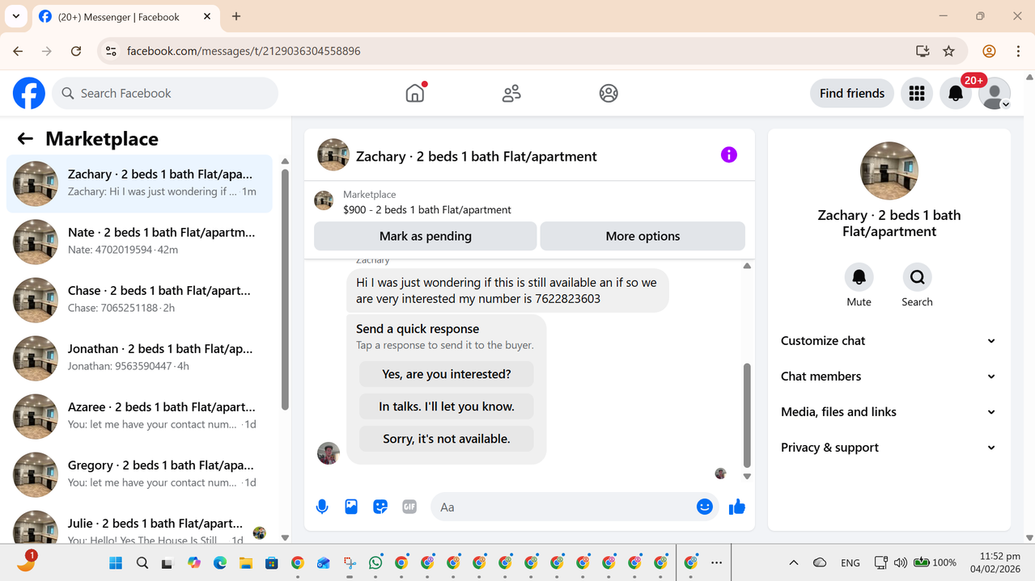
Task: Open the Facebook logo home link
Action: click(29, 94)
